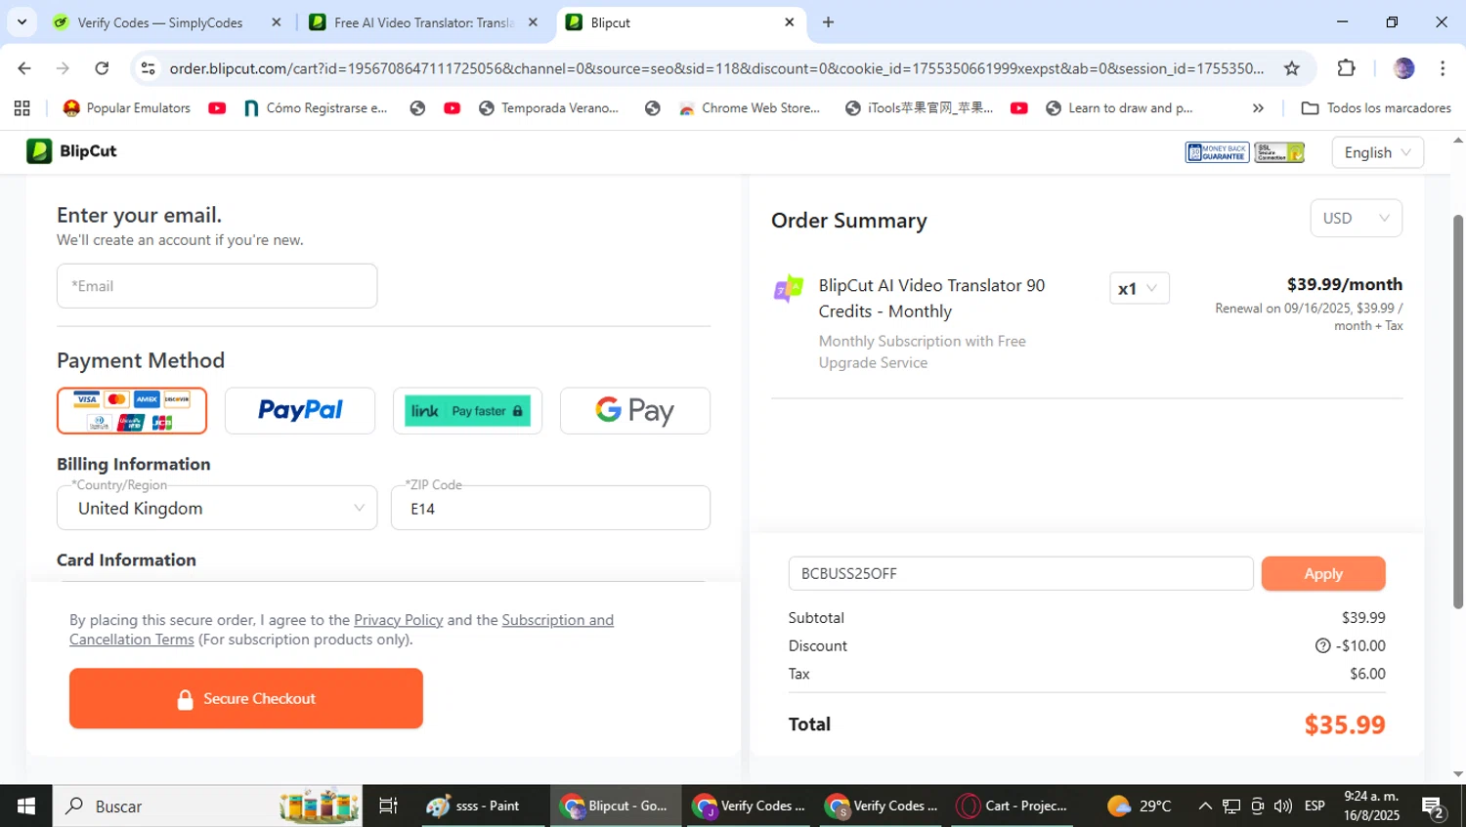Click the browser address bar URL
This screenshot has width=1466, height=827.
[716, 68]
